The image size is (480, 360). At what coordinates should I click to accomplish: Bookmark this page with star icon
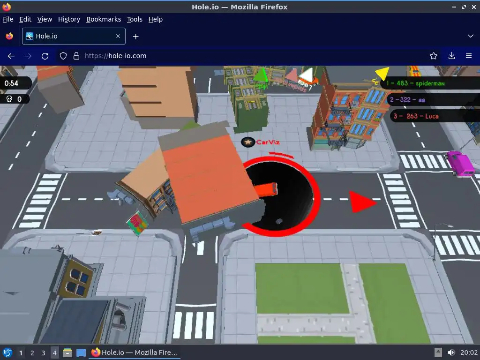click(x=434, y=56)
